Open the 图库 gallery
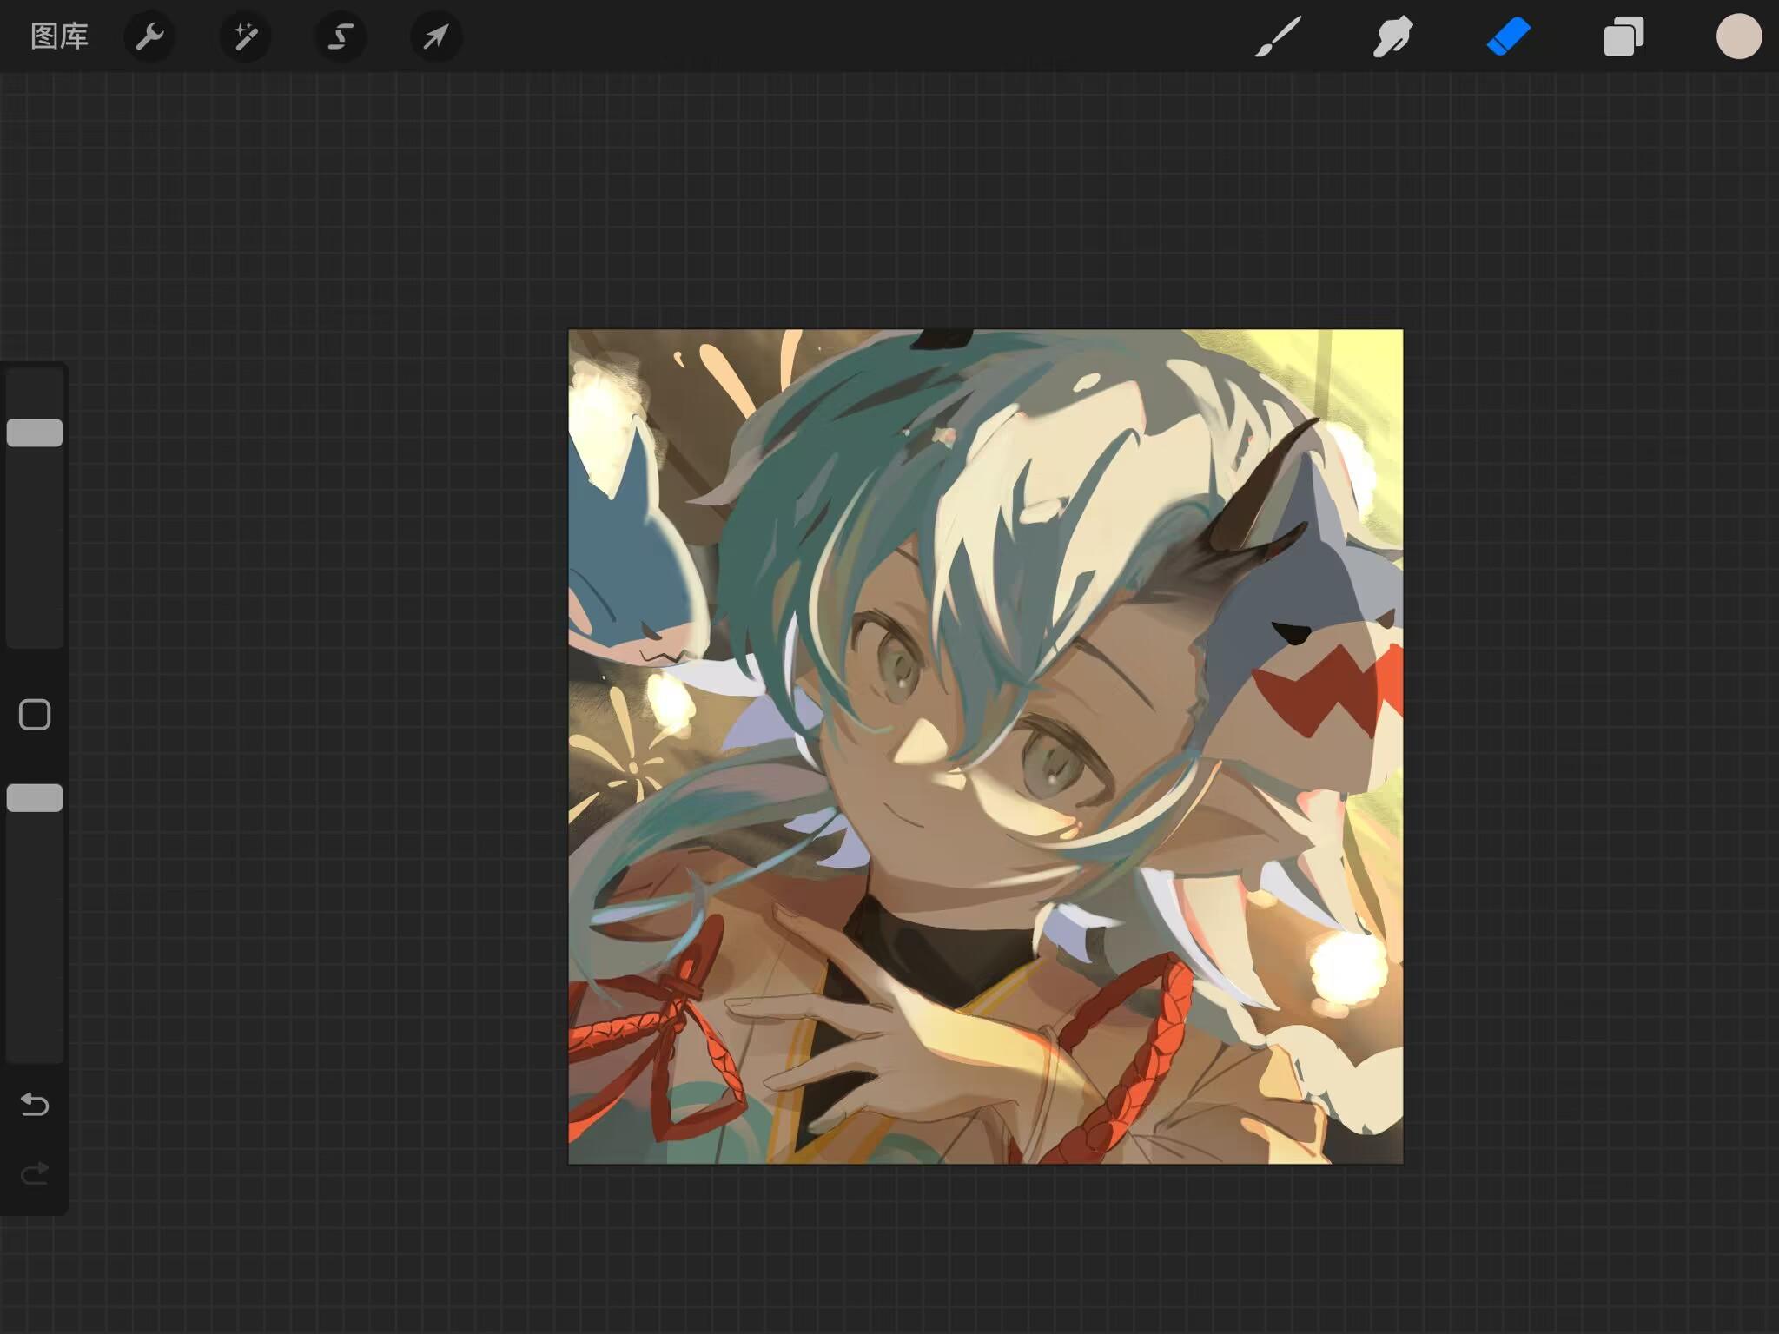 pos(59,36)
